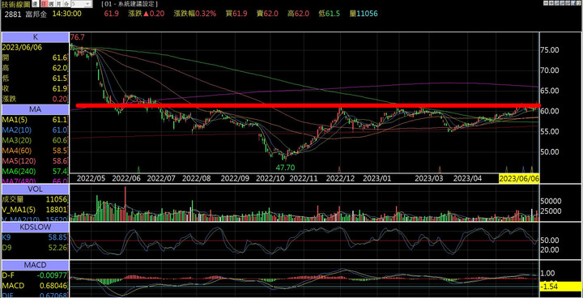Click the MACD panel header
Viewport: 583px width, 298px height.
(x=36, y=266)
